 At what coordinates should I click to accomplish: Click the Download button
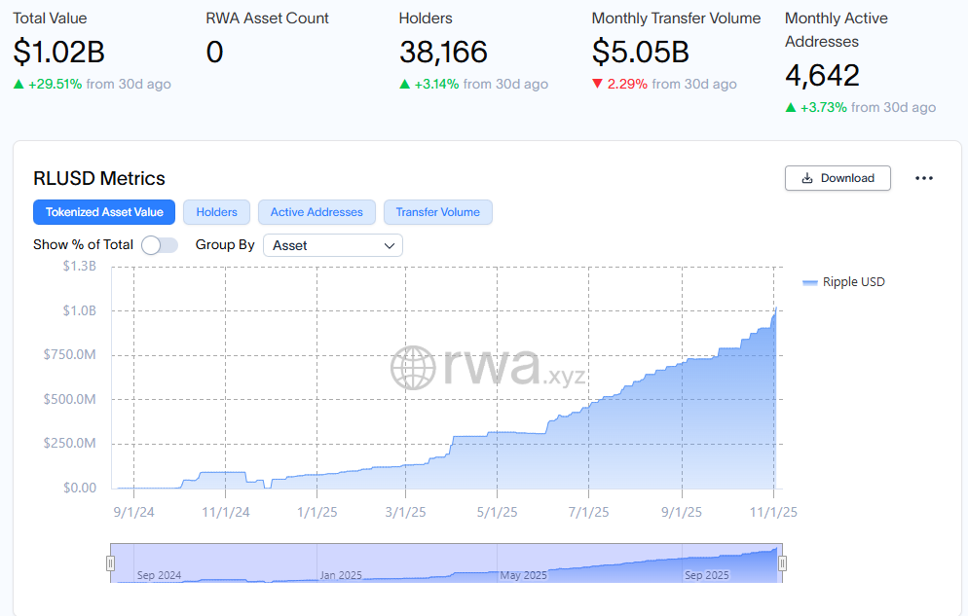(x=838, y=178)
